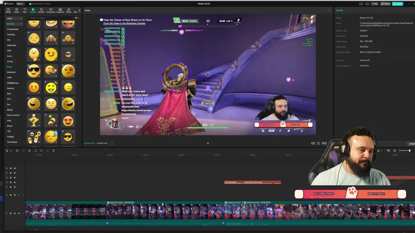Expand the Yours category dropdown
This screenshot has height=233, width=415.
14,18
